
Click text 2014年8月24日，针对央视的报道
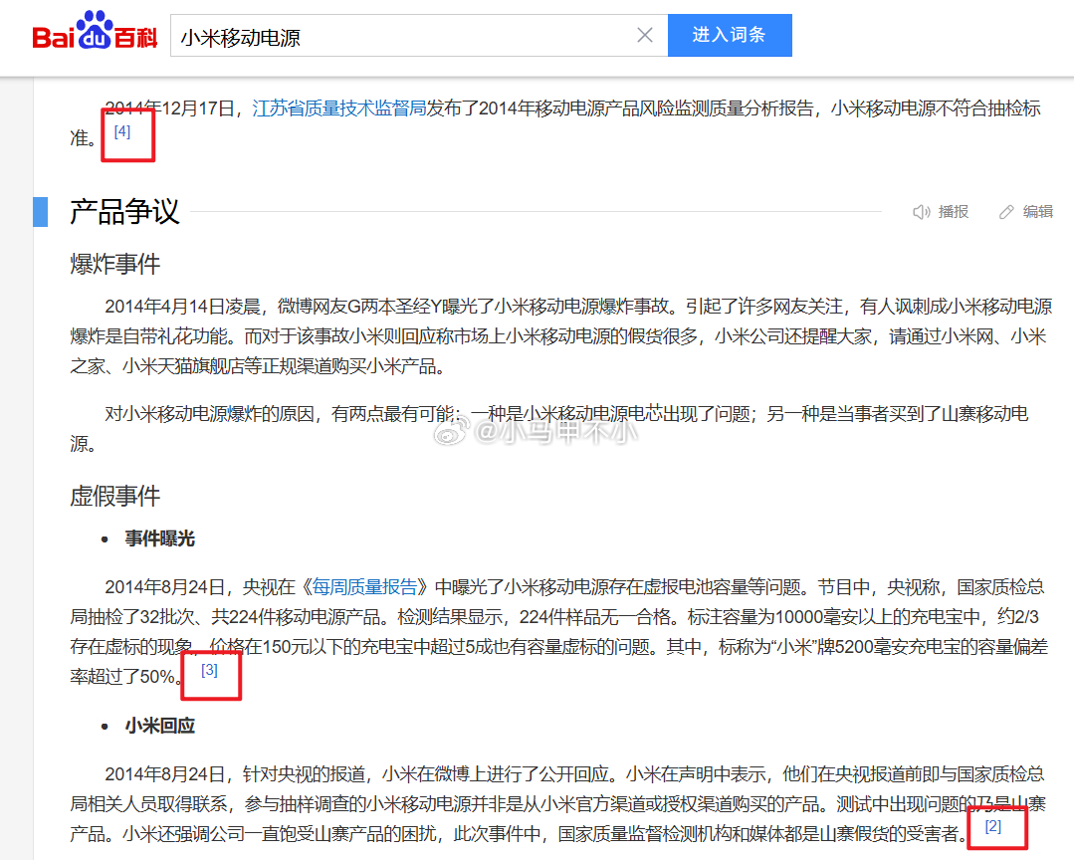235,773
